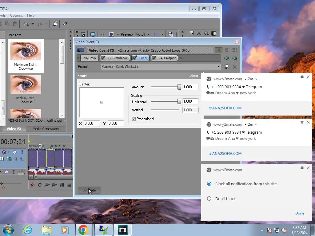The width and height of the screenshot is (315, 236).
Task: Switch to the Video FX tab
Action: (14, 129)
